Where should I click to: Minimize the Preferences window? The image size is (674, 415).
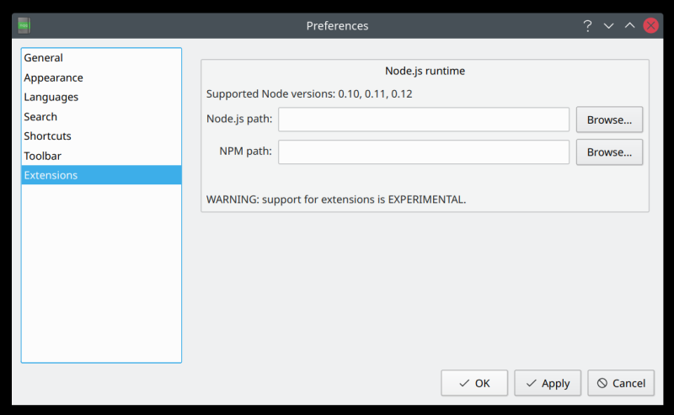point(608,25)
